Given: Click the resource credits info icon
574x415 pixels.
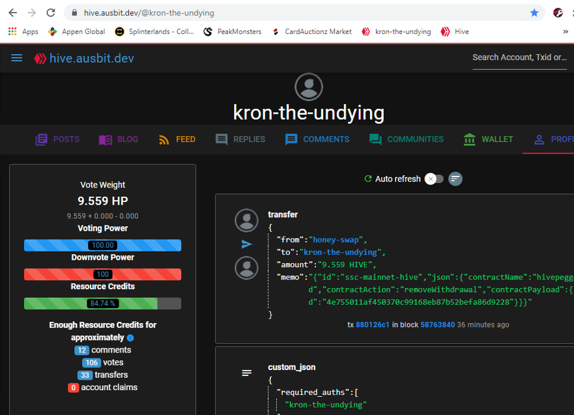Looking at the screenshot, I should [x=130, y=337].
